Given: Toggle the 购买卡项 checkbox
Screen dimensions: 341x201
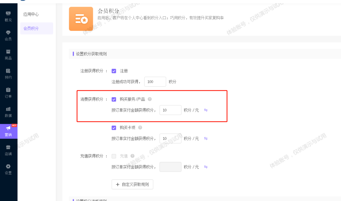Looking at the screenshot, I should coord(114,128).
